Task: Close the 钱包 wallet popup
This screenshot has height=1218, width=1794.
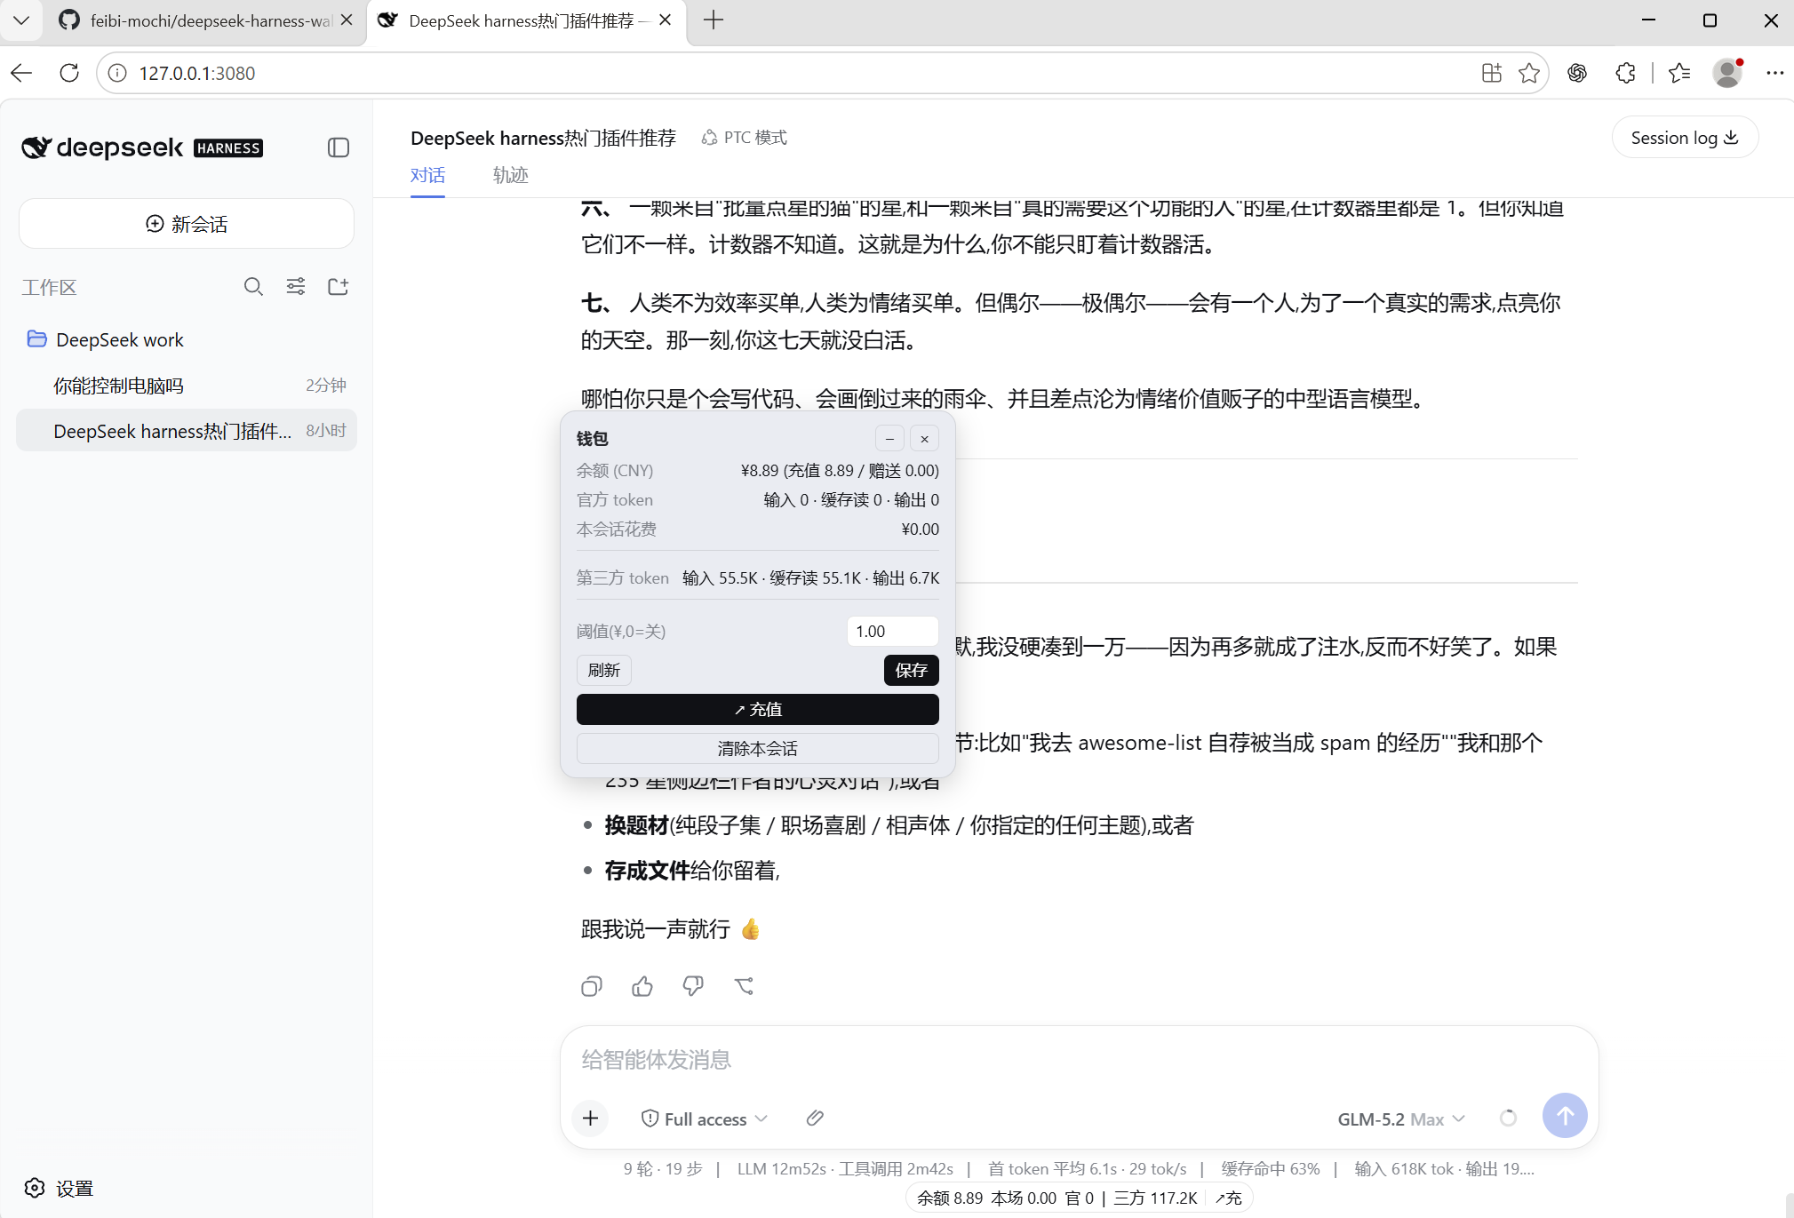Action: pos(924,439)
